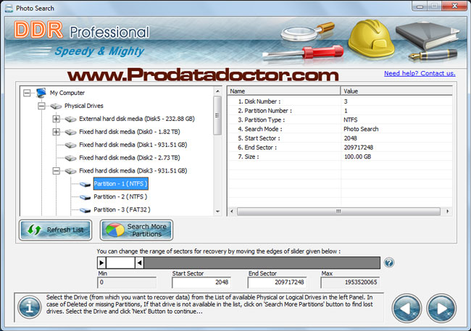This screenshot has height=331, width=471.
Task: Close the Photo Search window
Action: click(x=454, y=6)
